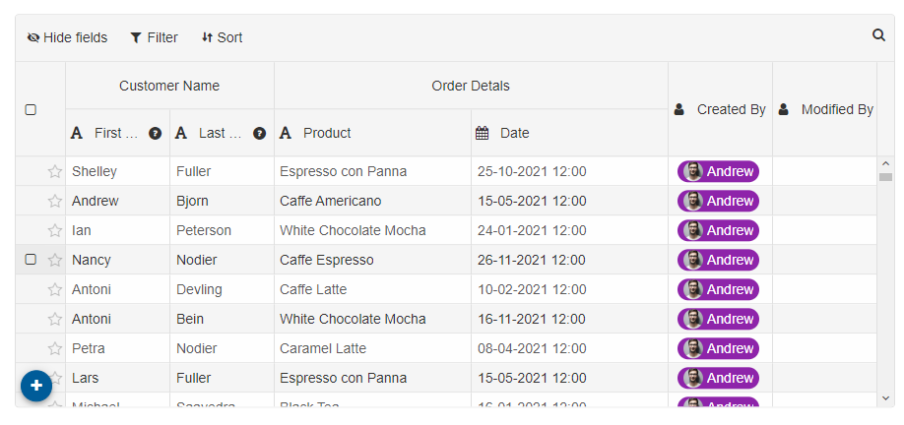Click the calendar icon in Date header

coord(482,133)
